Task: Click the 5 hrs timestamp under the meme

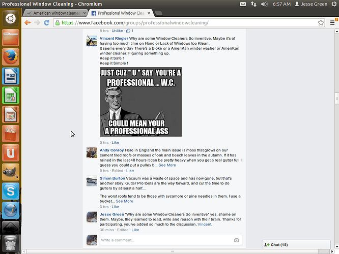Action: tap(104, 143)
